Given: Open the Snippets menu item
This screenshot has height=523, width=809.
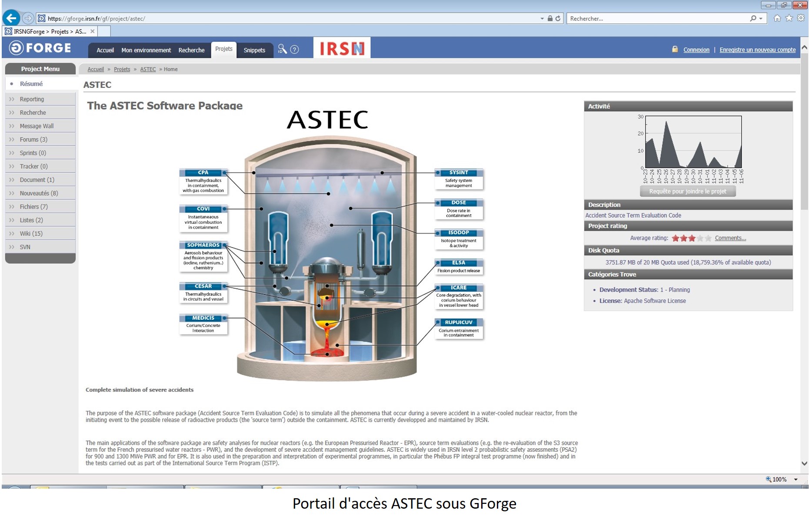Looking at the screenshot, I should [x=254, y=50].
